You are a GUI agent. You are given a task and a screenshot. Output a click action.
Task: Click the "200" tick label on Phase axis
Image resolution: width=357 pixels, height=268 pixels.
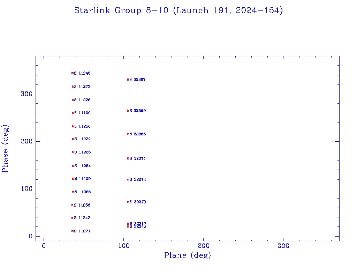coord(26,142)
